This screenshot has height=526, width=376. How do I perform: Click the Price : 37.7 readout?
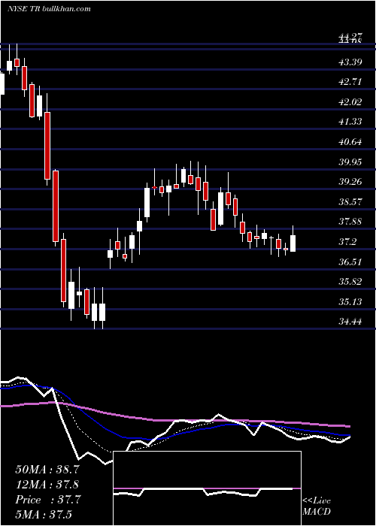coord(48,500)
